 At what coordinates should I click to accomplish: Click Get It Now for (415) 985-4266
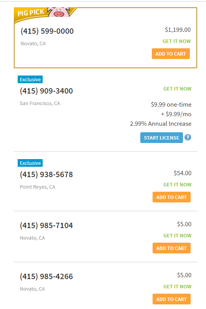click(177, 286)
